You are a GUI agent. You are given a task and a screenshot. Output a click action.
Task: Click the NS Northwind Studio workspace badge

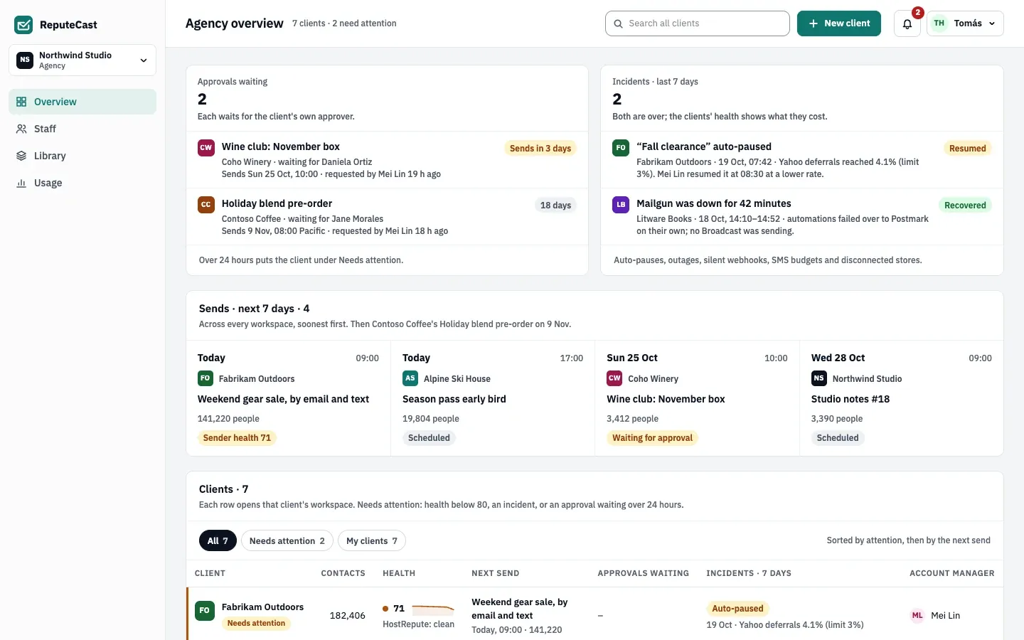tap(25, 60)
